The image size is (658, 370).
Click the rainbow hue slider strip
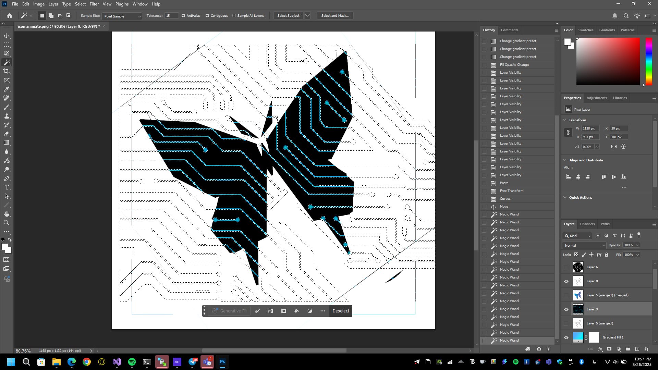click(649, 61)
